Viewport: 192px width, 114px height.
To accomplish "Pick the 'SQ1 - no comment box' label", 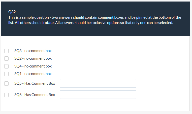I will pos(33,74).
